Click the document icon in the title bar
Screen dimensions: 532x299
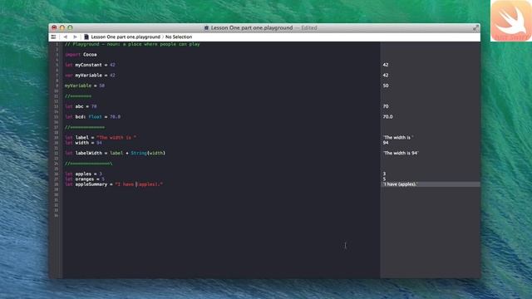[206, 27]
